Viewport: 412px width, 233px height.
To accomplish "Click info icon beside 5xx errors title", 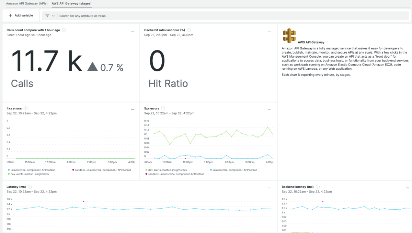I will pyautogui.click(x=163, y=108).
